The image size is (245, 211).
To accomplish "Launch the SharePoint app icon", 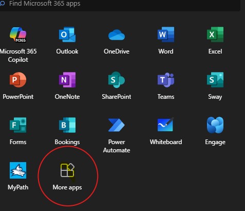I will pos(117,80).
